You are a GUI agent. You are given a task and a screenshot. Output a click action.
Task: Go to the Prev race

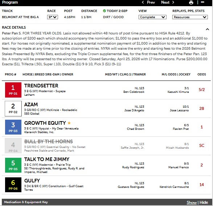(x=148, y=2)
